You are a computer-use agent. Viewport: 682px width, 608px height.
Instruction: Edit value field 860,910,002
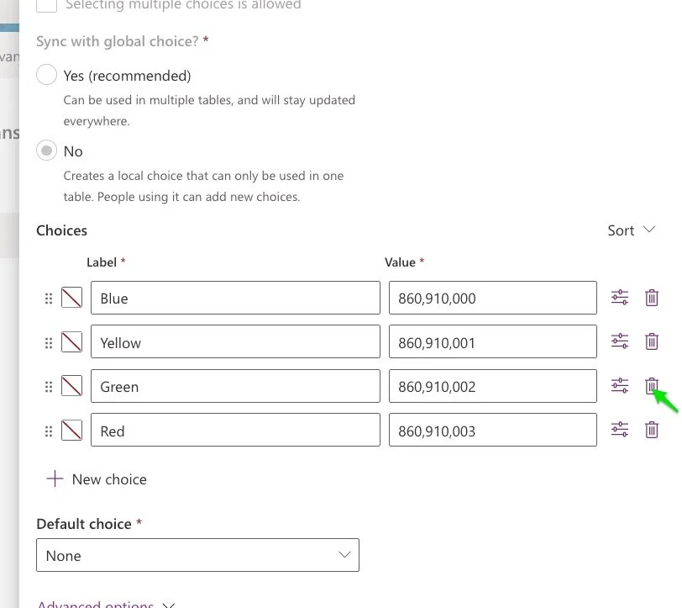pyautogui.click(x=493, y=386)
